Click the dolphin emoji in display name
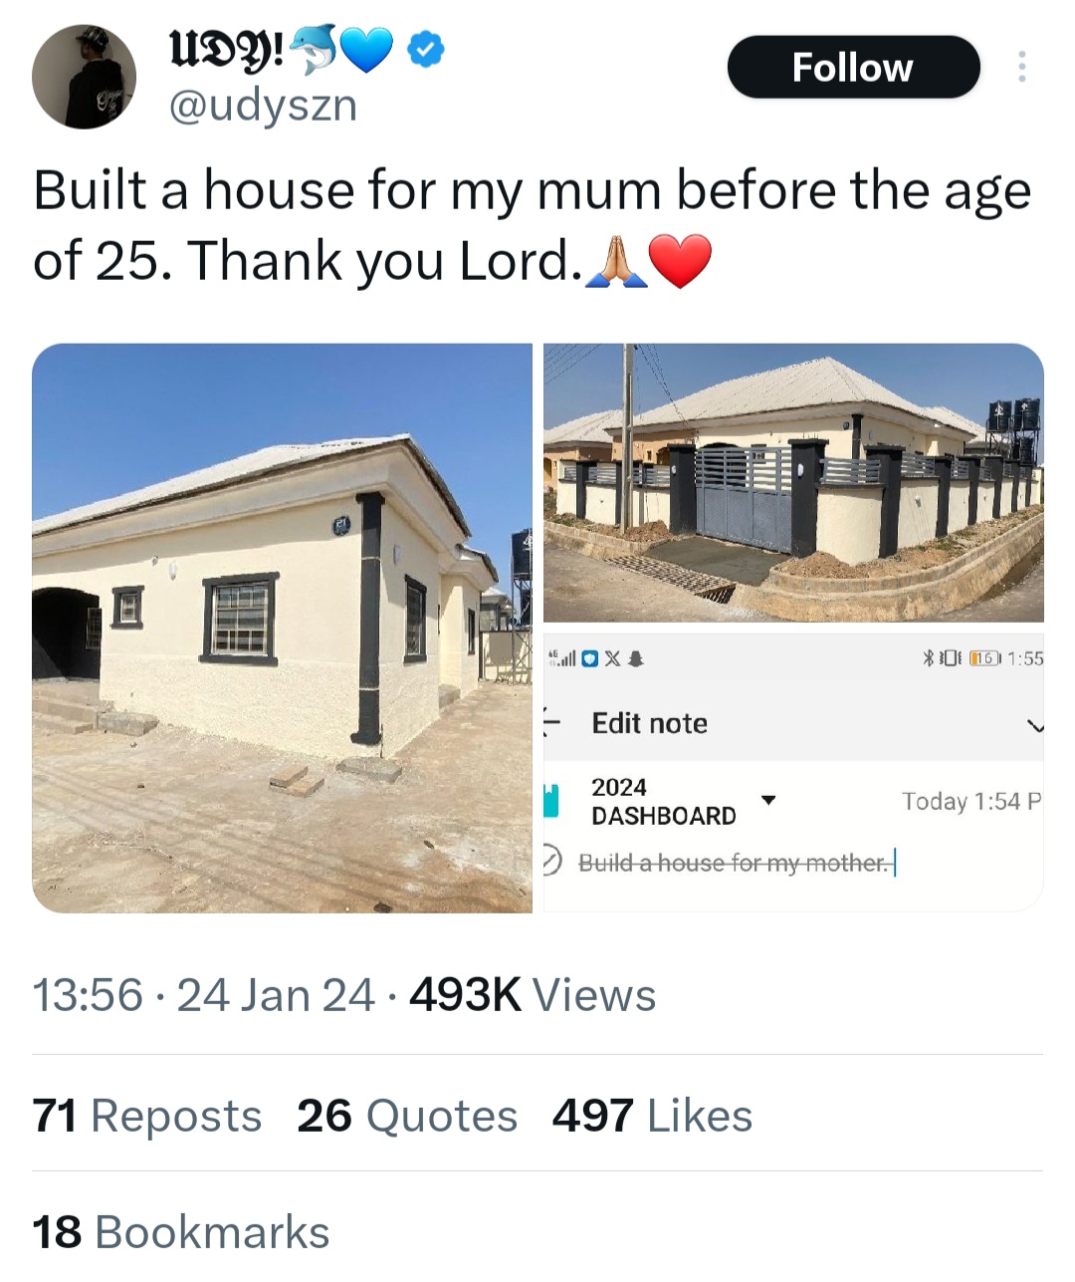This screenshot has width=1075, height=1282. [x=318, y=50]
